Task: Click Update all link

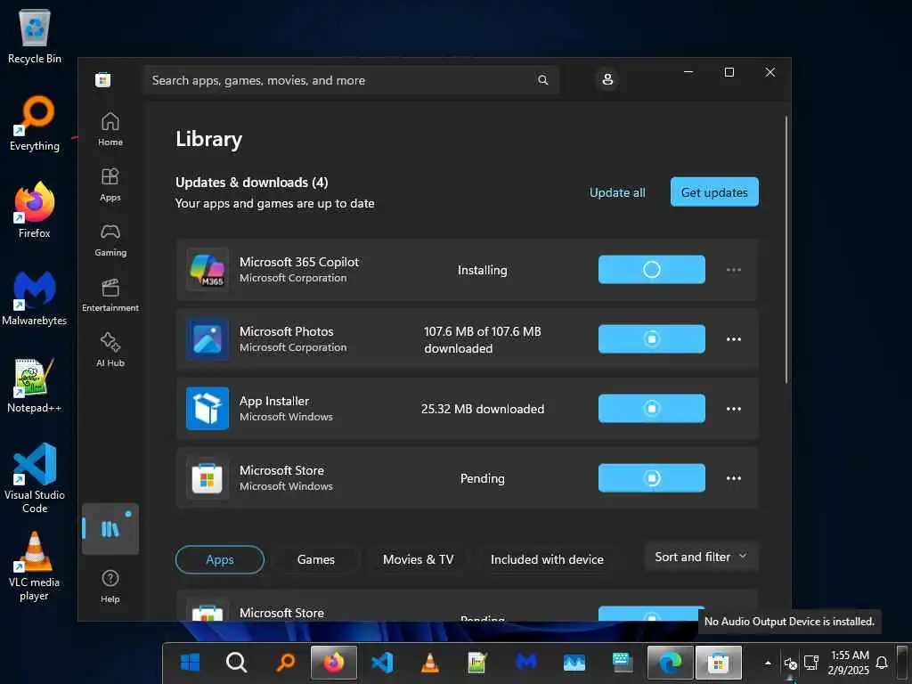Action: click(617, 192)
